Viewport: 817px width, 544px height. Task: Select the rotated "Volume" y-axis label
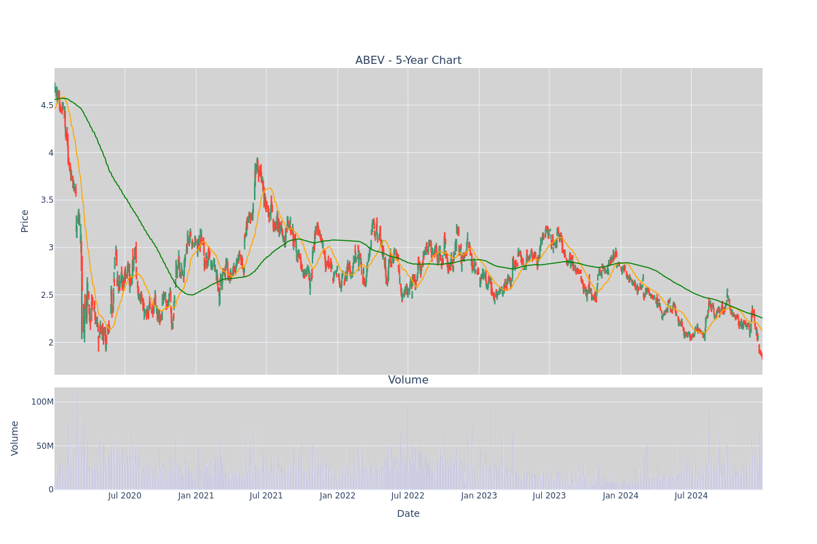[x=15, y=438]
